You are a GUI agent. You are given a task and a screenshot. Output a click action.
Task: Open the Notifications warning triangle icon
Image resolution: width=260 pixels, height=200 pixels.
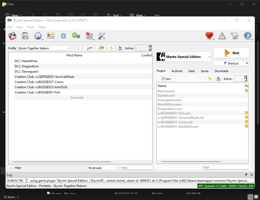[x=222, y=36]
